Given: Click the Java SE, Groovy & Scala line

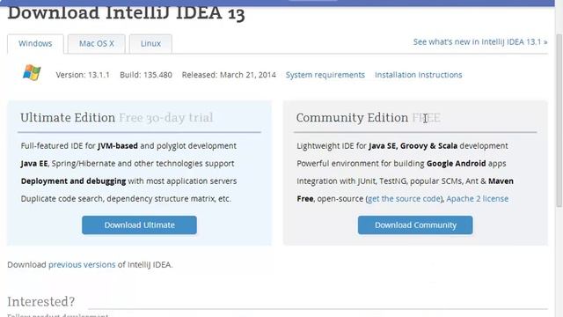Looking at the screenshot, I should point(402,146).
